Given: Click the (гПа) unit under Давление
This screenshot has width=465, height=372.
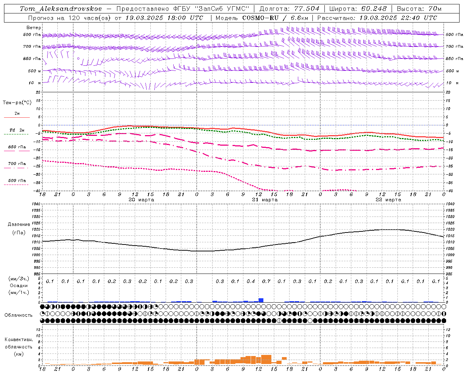Looking at the screenshot, I should 19,233.
